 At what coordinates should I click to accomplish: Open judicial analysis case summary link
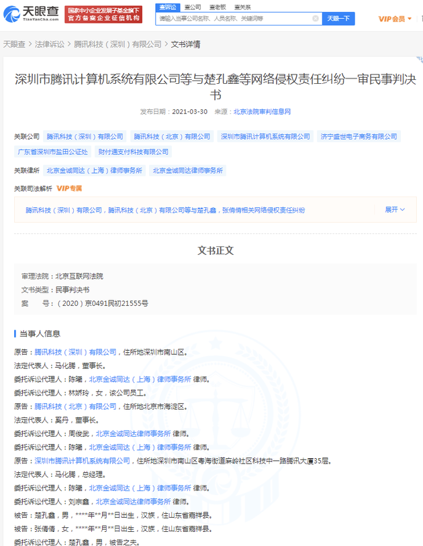[165, 210]
